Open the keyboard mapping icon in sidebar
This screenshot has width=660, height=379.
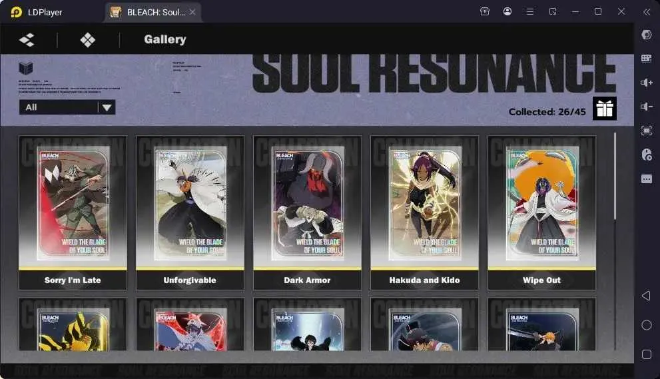click(647, 59)
